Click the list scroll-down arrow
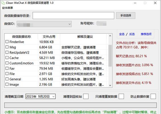 pos(110,85)
